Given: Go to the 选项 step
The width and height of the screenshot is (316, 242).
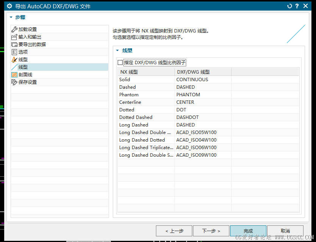Looking at the screenshot, I should click(x=60, y=52).
